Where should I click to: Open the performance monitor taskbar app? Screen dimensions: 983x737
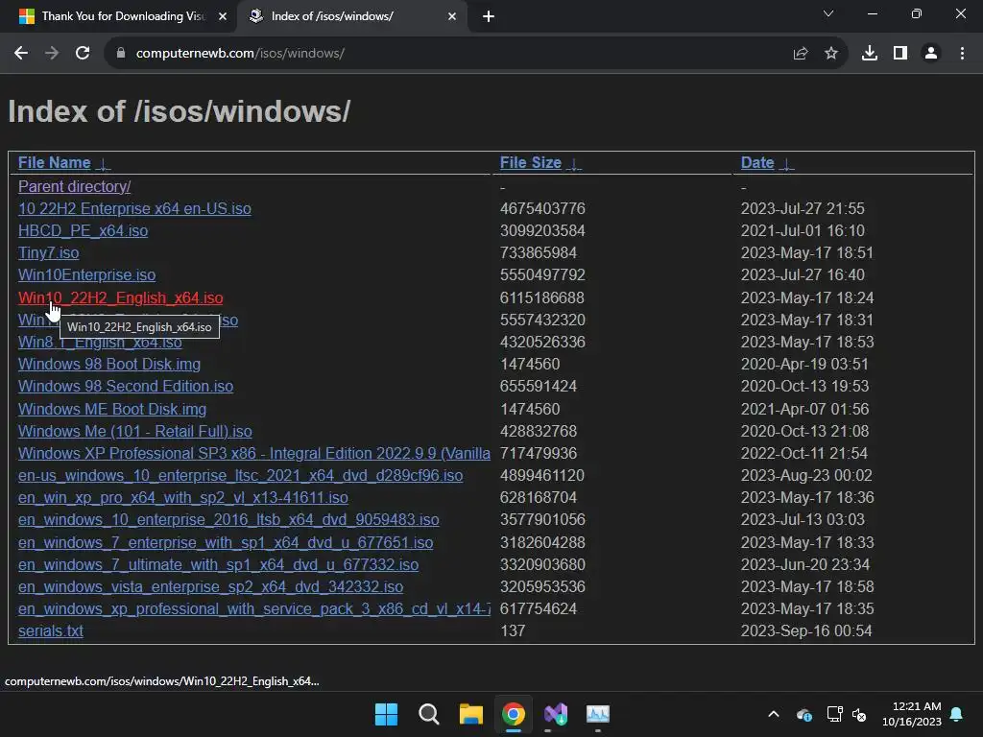598,714
